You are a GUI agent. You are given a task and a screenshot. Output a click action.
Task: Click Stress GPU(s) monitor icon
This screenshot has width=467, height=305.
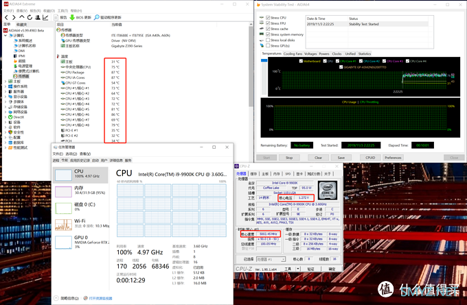point(262,45)
